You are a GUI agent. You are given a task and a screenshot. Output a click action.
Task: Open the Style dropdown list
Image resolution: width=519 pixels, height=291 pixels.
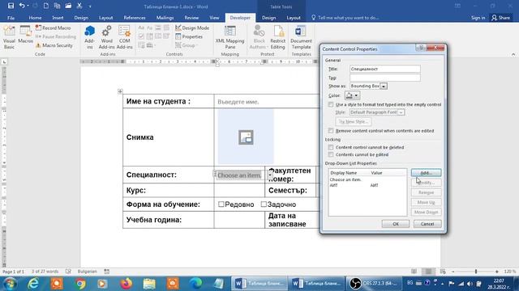[x=401, y=112]
